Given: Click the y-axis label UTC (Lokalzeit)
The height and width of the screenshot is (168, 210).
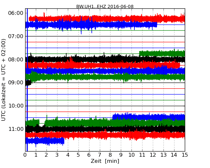Looking at the screenshot, I should [4, 80].
